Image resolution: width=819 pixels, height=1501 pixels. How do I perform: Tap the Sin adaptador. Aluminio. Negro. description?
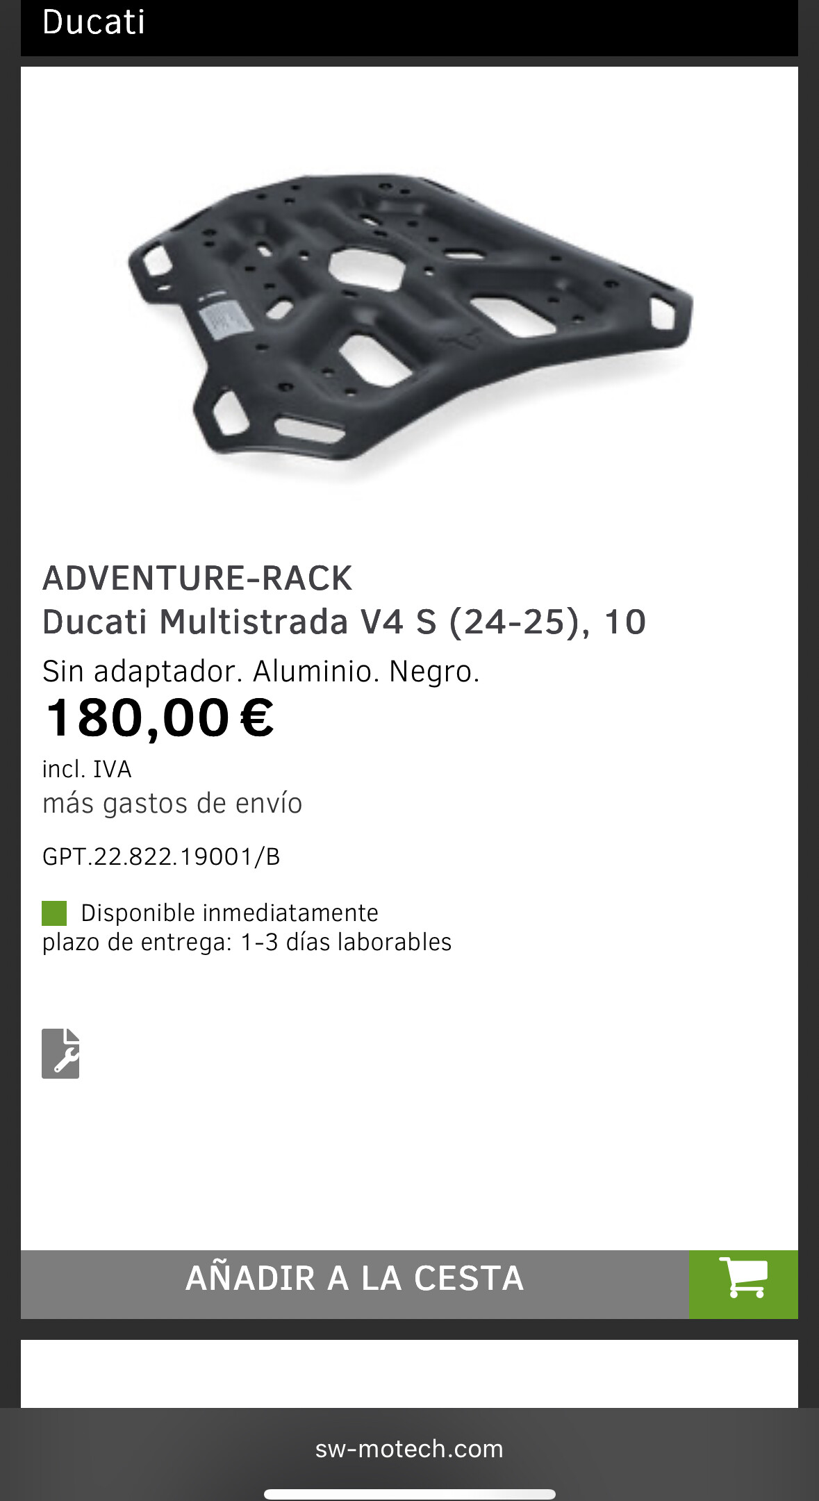click(x=260, y=672)
